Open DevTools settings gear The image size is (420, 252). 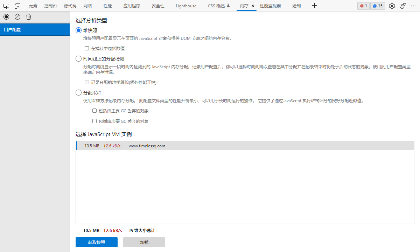pos(392,6)
